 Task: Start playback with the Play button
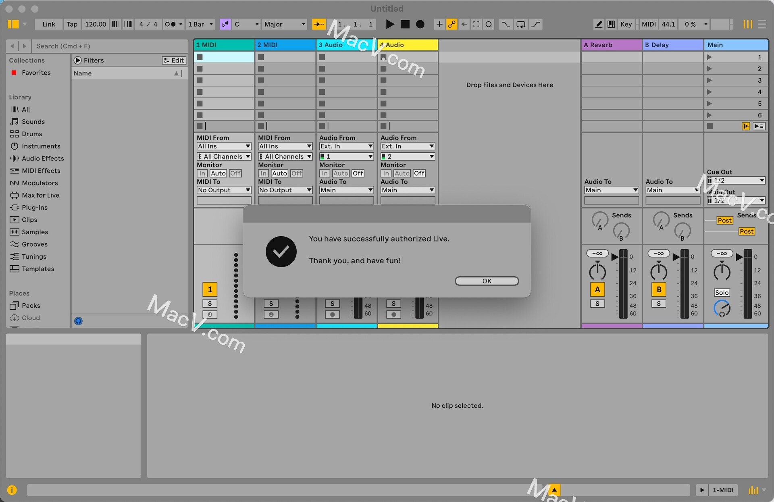click(390, 24)
